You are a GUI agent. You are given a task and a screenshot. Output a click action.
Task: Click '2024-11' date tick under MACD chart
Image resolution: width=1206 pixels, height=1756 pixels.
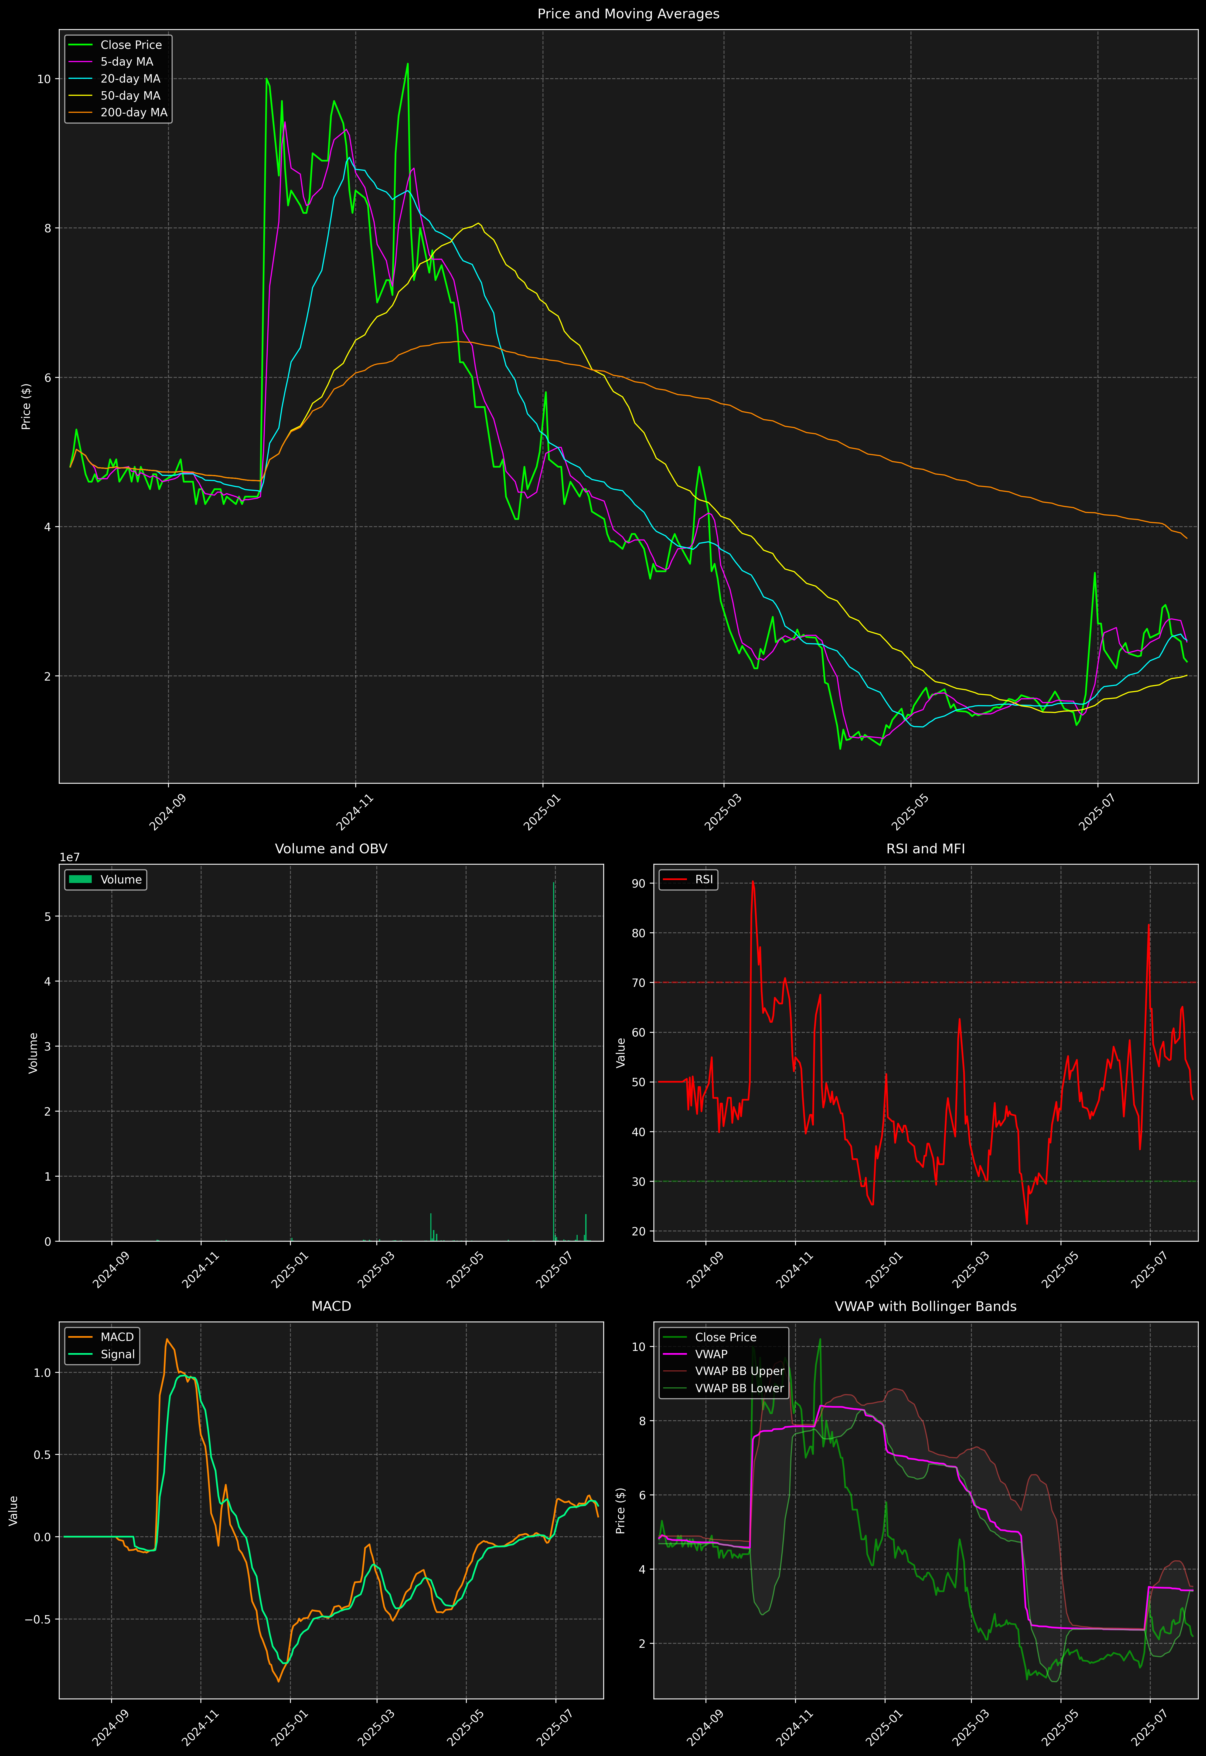[x=200, y=1727]
